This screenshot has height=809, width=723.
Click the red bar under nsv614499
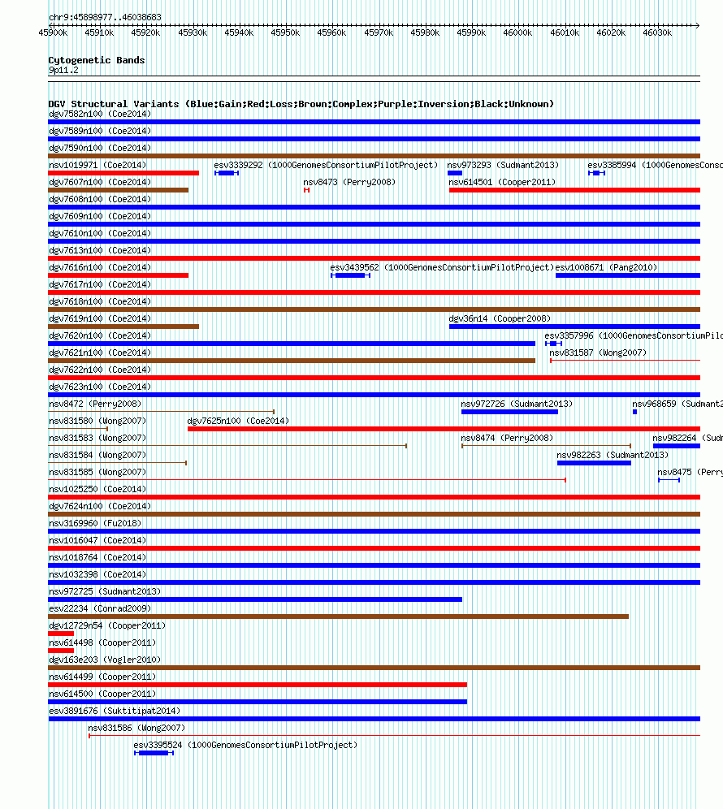click(258, 684)
